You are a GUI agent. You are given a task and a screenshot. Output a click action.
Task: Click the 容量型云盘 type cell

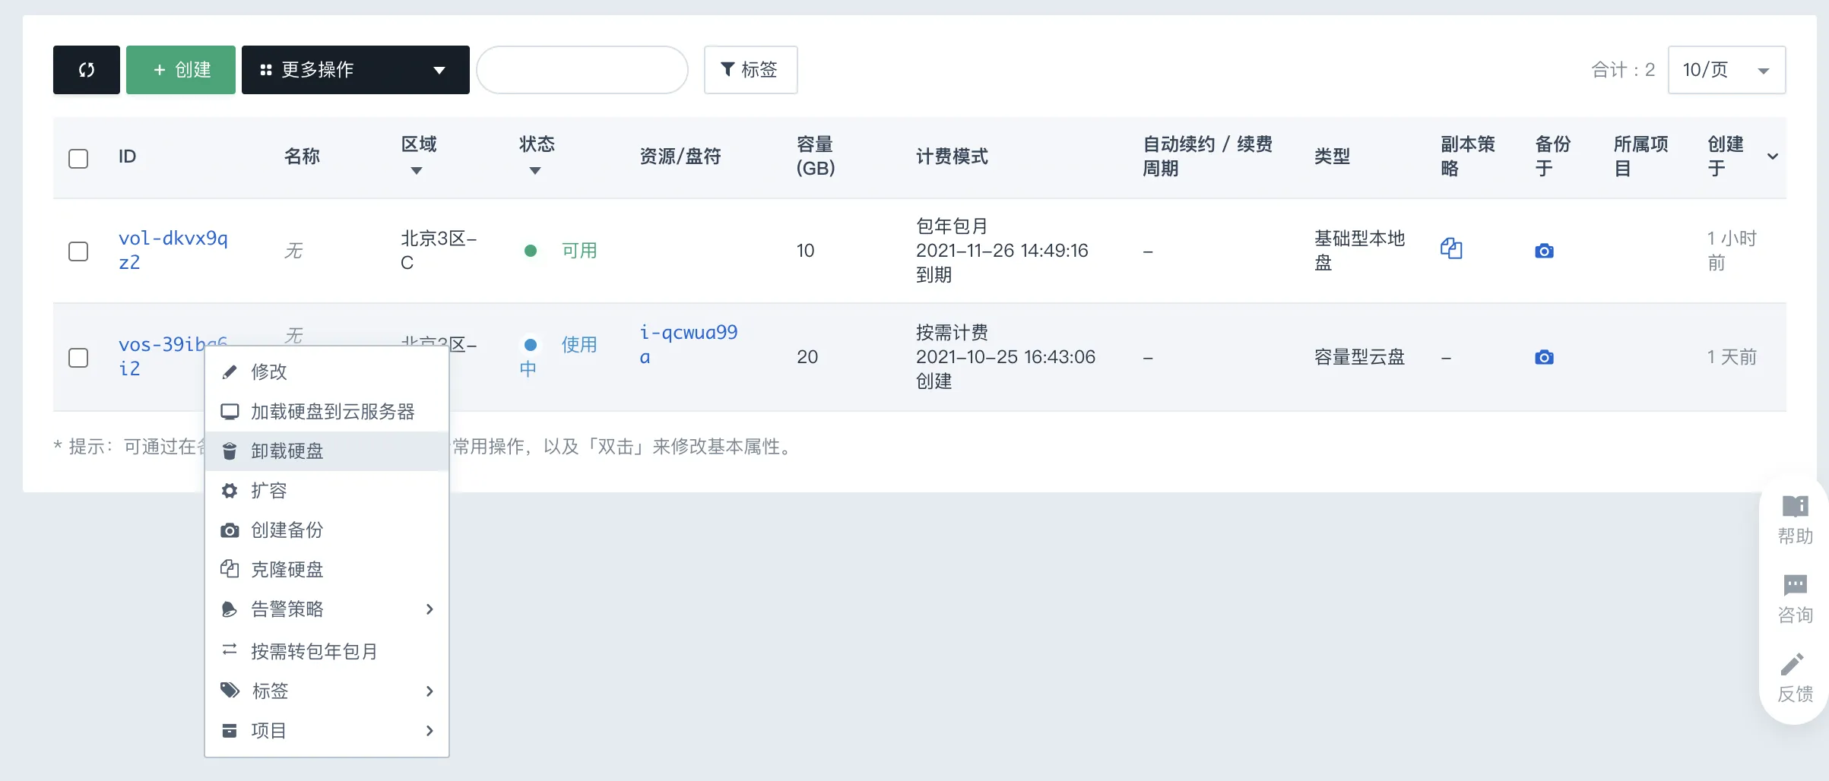click(x=1359, y=357)
